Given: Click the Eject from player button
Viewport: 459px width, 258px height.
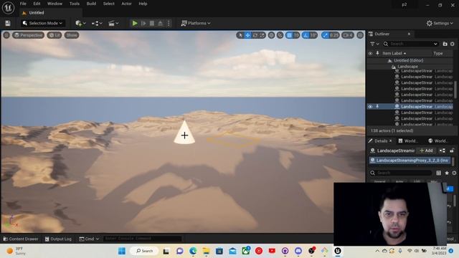Looking at the screenshot, I should tap(161, 23).
